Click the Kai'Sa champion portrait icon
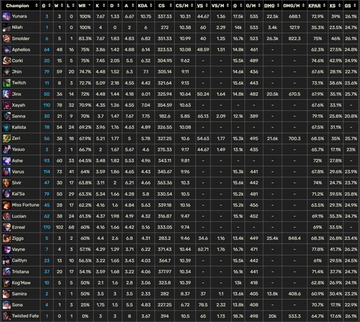This screenshot has height=322, width=360. click(x=6, y=194)
